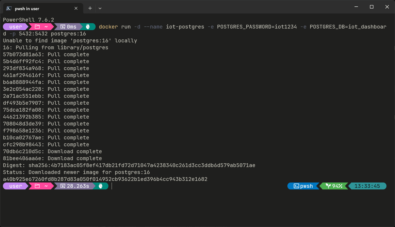
Task: Click the 'user' segment in the bottom prompt
Action: click(x=15, y=186)
